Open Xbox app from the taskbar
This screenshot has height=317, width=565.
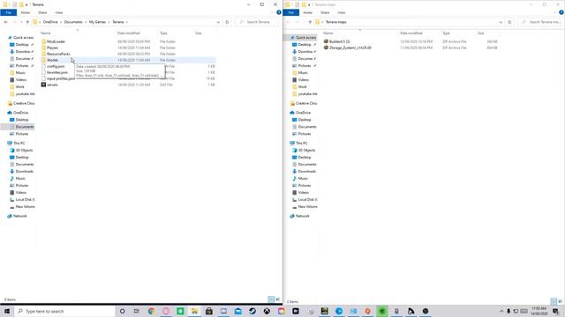[267, 311]
